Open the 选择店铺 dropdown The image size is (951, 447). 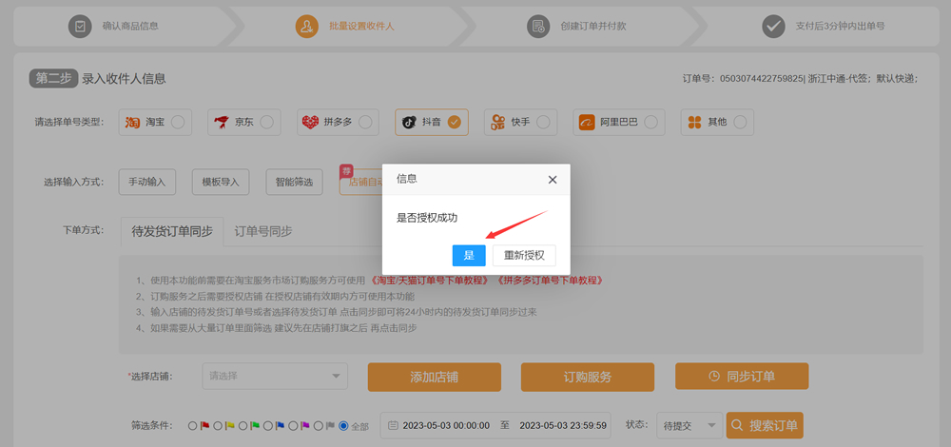pos(274,376)
